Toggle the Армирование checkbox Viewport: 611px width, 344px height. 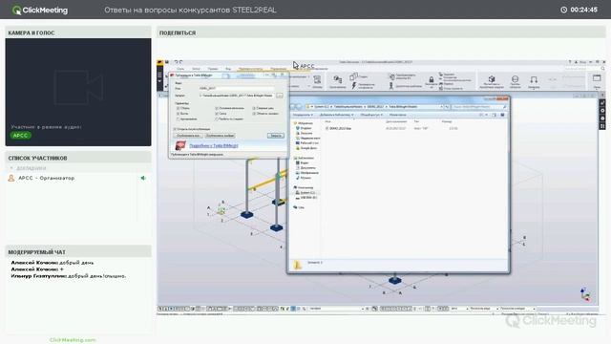point(178,118)
